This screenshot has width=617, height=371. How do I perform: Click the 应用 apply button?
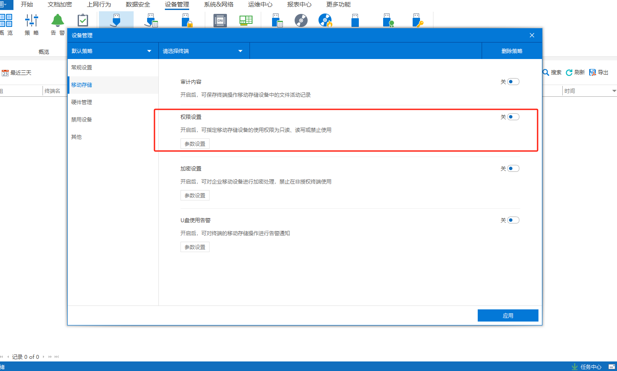pyautogui.click(x=508, y=315)
